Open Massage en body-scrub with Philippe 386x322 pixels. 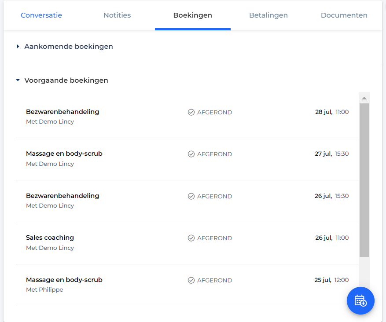pyautogui.click(x=187, y=285)
